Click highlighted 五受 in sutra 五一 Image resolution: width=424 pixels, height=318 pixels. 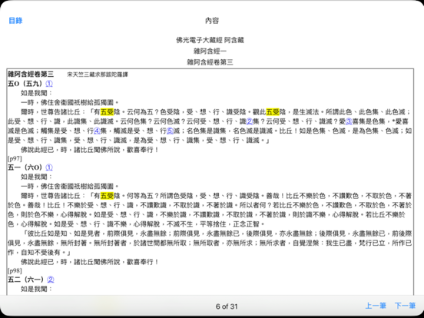pyautogui.click(x=107, y=196)
